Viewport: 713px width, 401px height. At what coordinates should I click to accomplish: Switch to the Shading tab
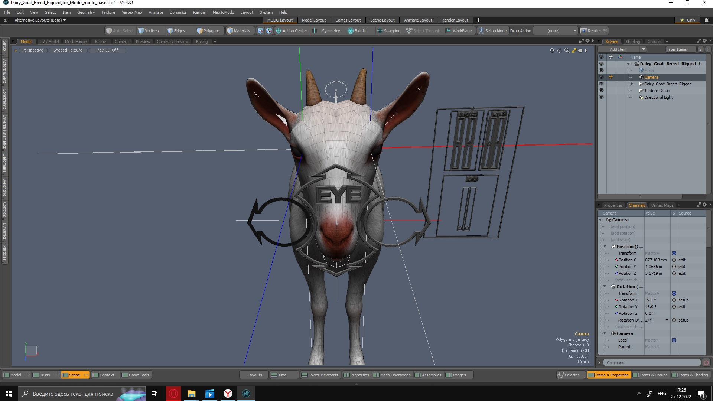coord(632,42)
